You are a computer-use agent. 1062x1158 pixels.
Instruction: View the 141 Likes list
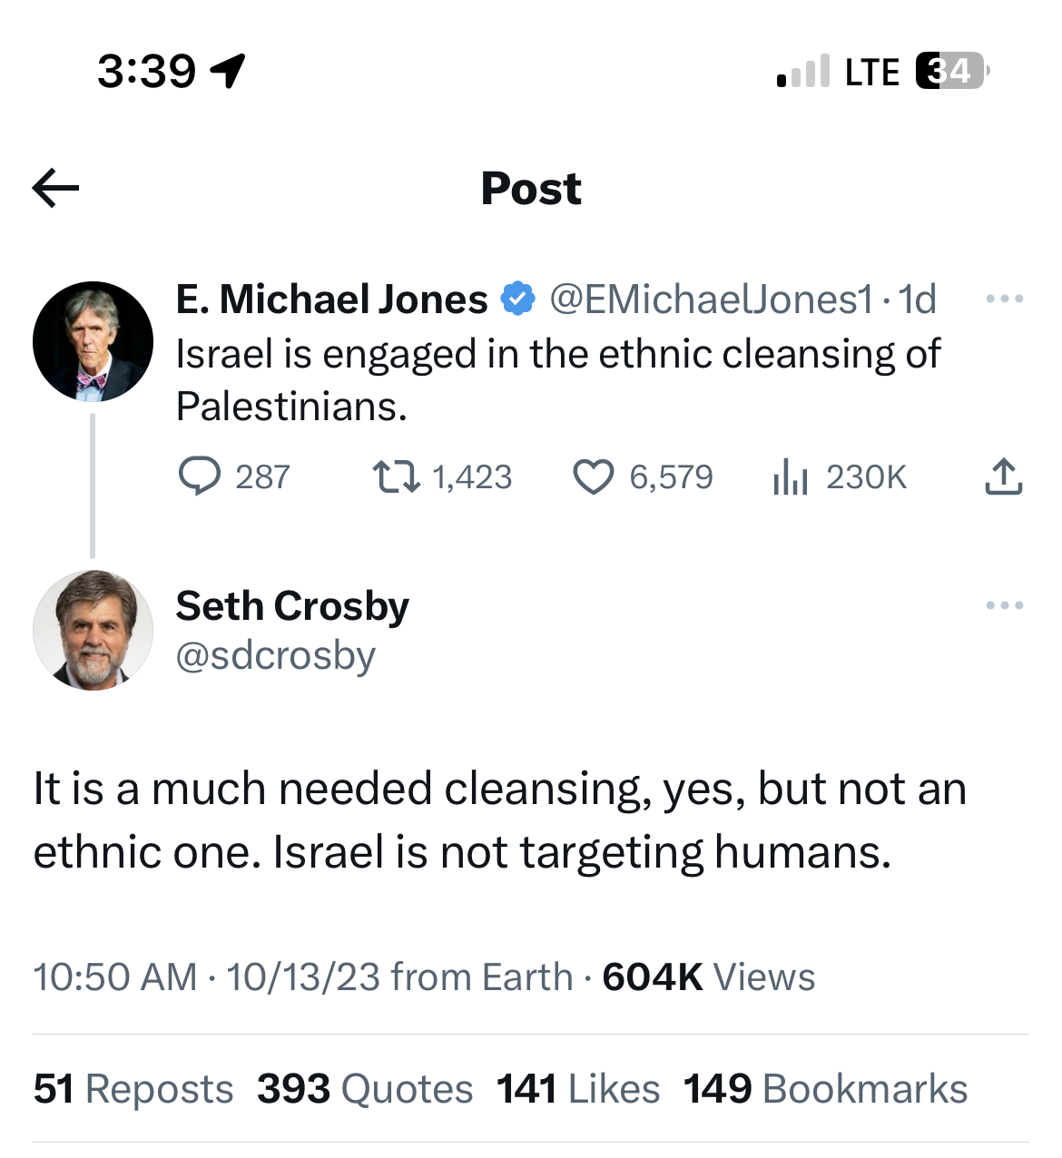pyautogui.click(x=578, y=1089)
